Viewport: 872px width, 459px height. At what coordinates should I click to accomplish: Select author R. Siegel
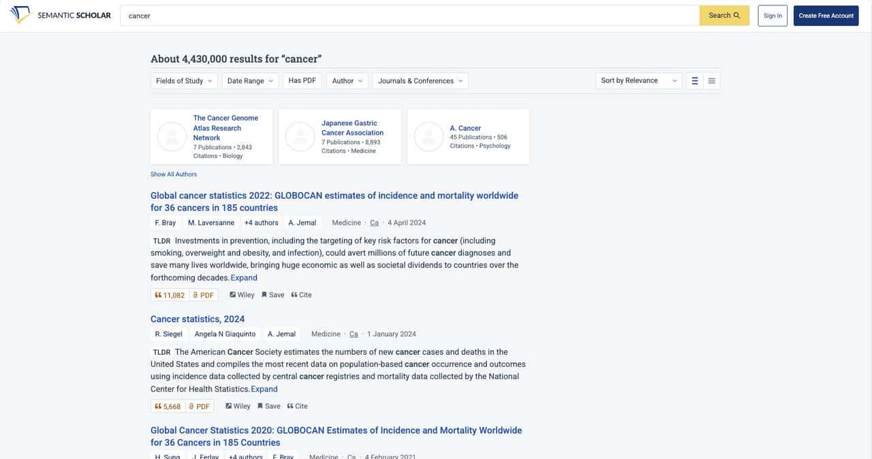168,334
